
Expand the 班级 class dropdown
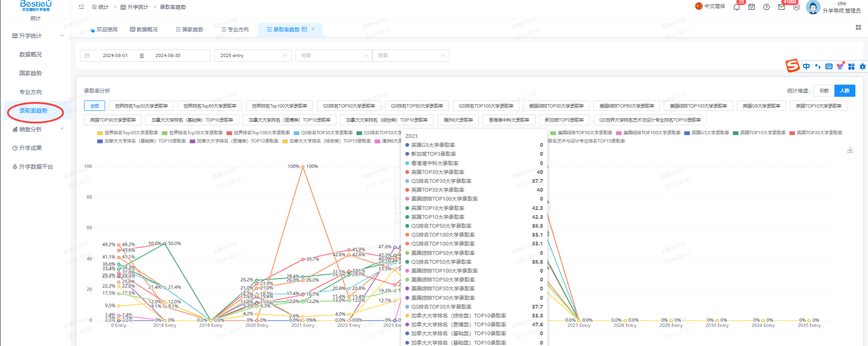click(x=411, y=56)
